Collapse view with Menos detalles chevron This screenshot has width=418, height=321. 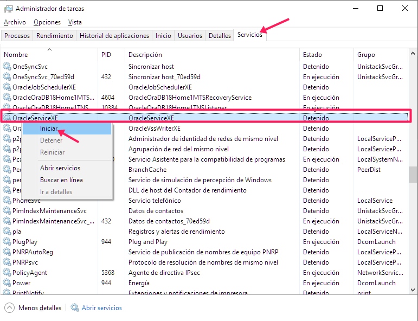[9, 308]
